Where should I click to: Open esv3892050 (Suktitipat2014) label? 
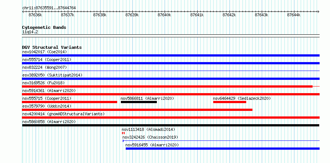tap(52, 75)
